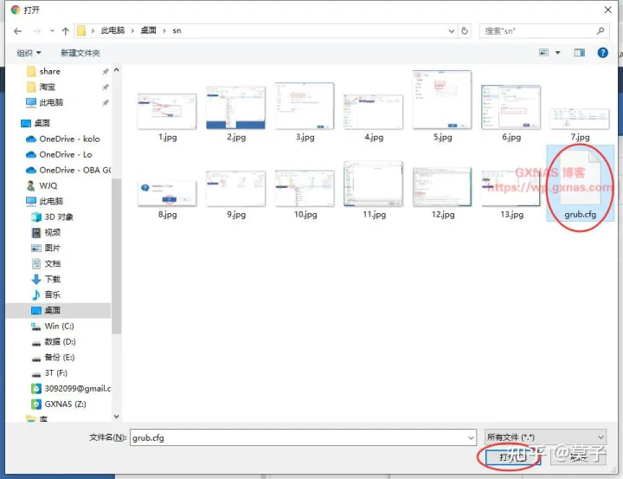Click 新建文件夹 New folder

click(x=80, y=53)
